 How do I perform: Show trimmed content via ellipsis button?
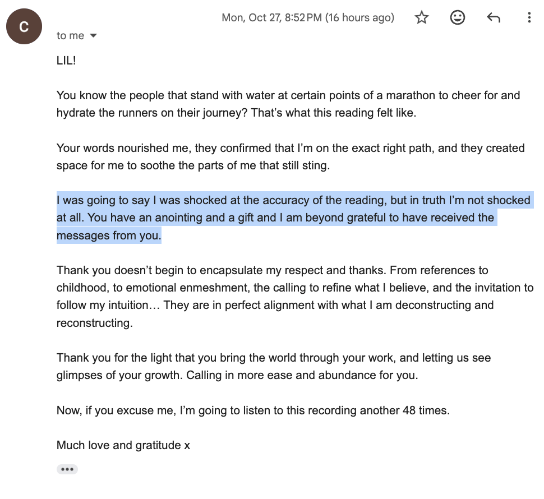click(x=67, y=469)
